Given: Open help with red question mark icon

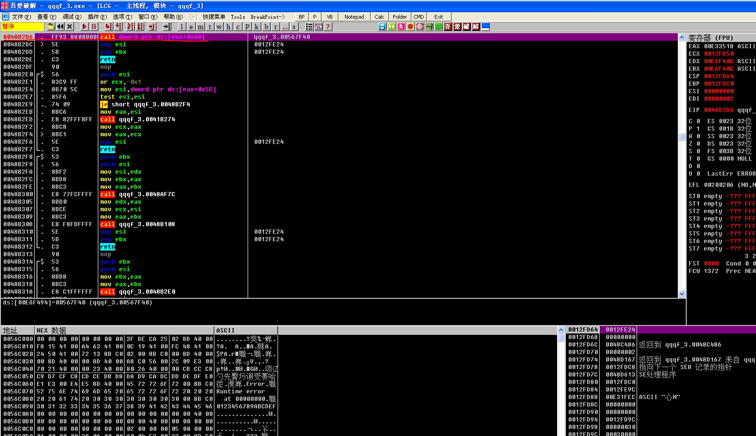Looking at the screenshot, I should click(328, 27).
